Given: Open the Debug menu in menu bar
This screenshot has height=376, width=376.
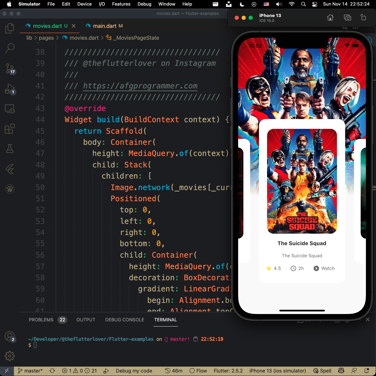Looking at the screenshot, I should [x=144, y=4].
